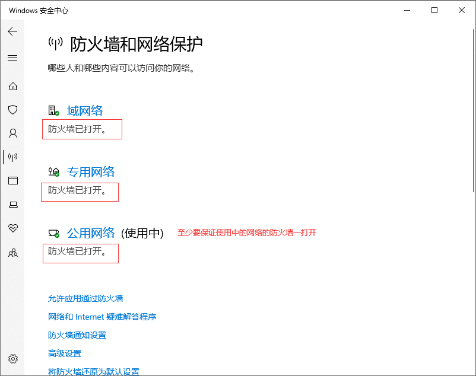Open Virus & threat protection shield icon
The width and height of the screenshot is (476, 376).
click(x=12, y=110)
